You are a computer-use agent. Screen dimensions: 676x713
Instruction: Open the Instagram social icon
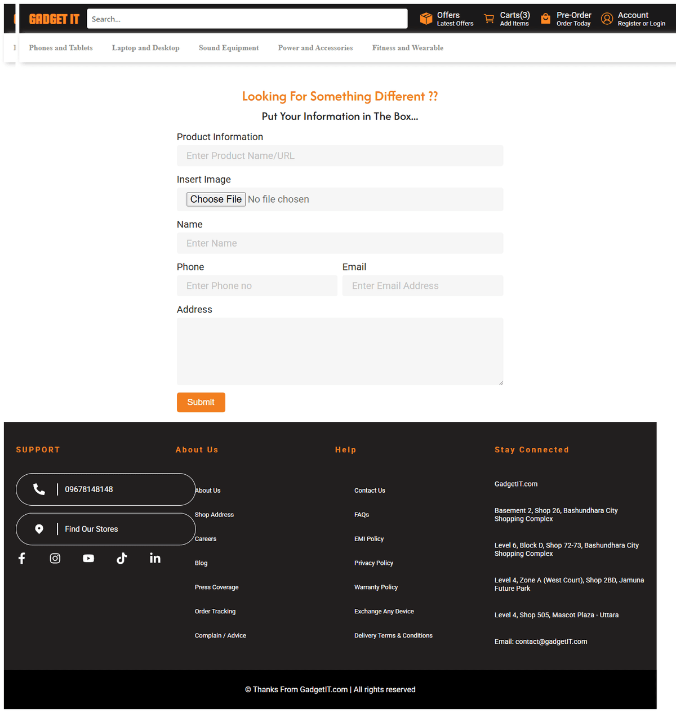point(55,558)
